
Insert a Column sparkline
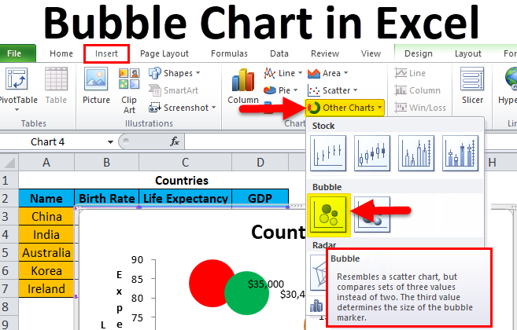click(x=417, y=90)
